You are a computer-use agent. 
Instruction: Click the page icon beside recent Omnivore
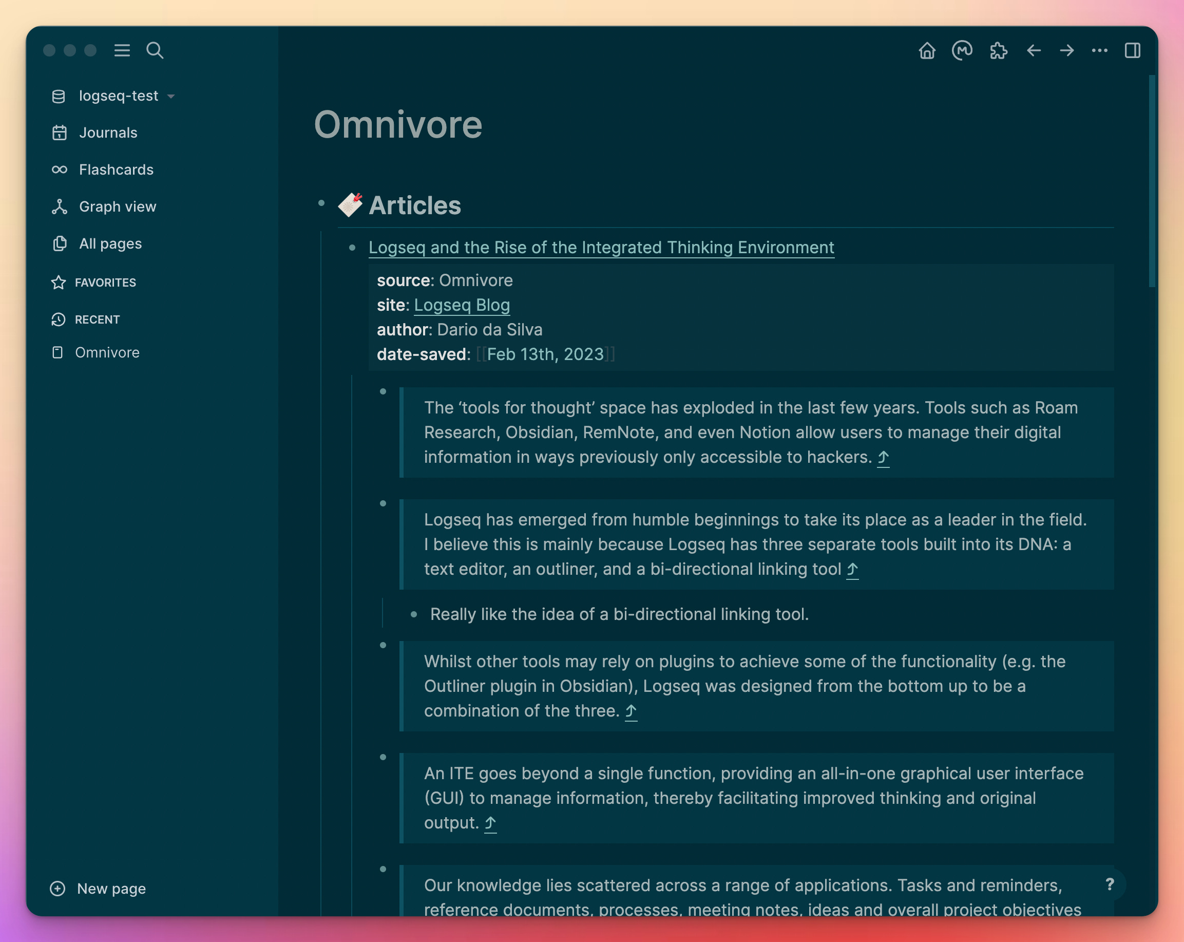pos(58,353)
